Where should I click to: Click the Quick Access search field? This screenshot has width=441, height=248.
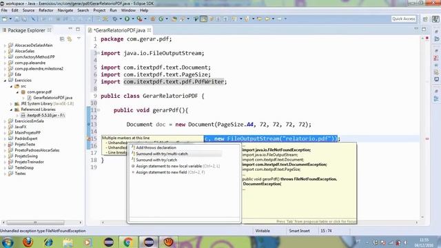404,19
